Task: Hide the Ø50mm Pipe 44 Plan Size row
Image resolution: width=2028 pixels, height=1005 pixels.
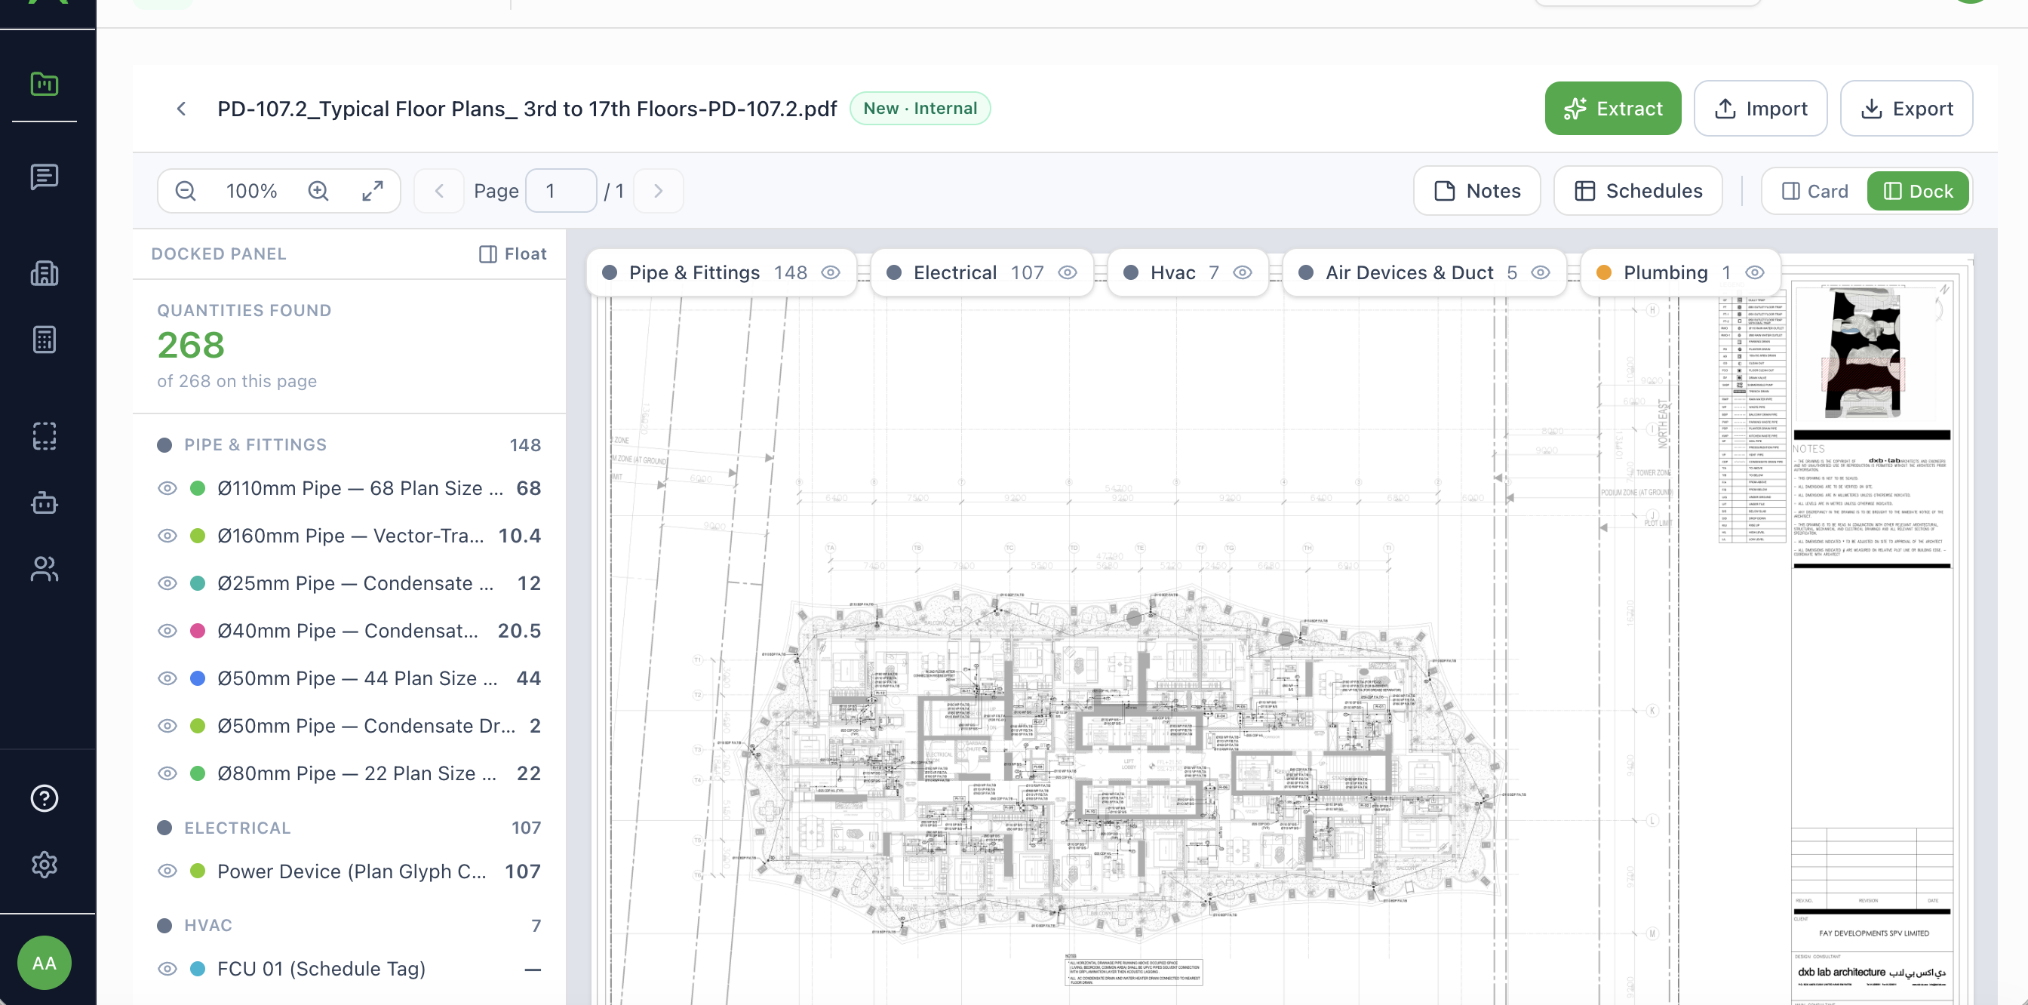Action: point(167,678)
